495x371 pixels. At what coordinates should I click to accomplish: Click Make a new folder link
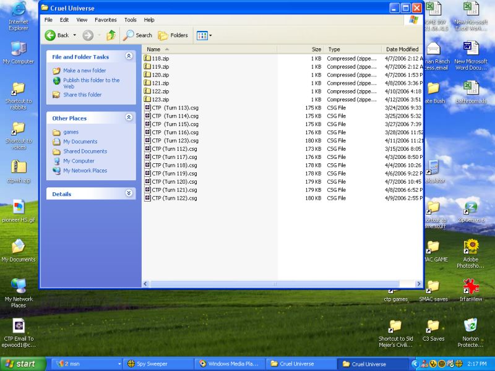click(84, 70)
